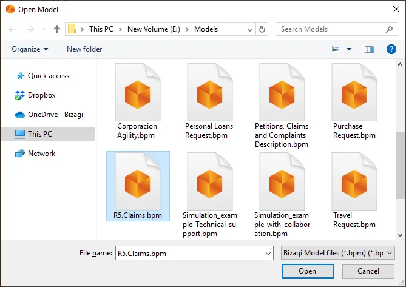Click the New Volume (E:) breadcrumb
Image resolution: width=406 pixels, height=287 pixels.
[x=154, y=29]
